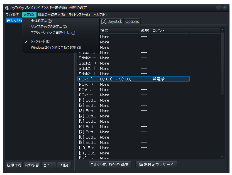Close the JoyToKey window
This screenshot has height=175, width=232.
point(225,8)
